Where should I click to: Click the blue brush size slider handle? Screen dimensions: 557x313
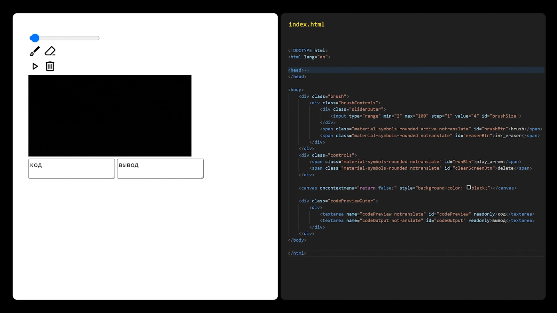tap(34, 38)
